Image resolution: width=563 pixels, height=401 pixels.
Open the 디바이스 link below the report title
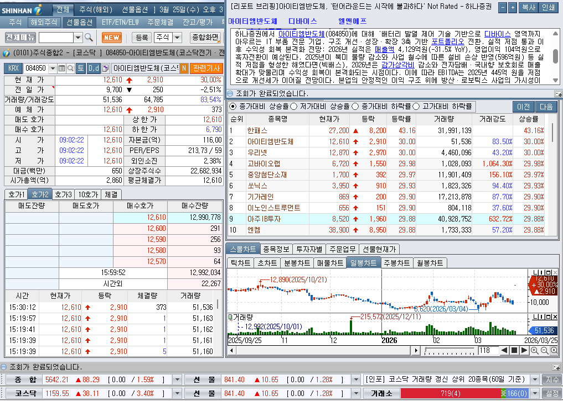303,21
